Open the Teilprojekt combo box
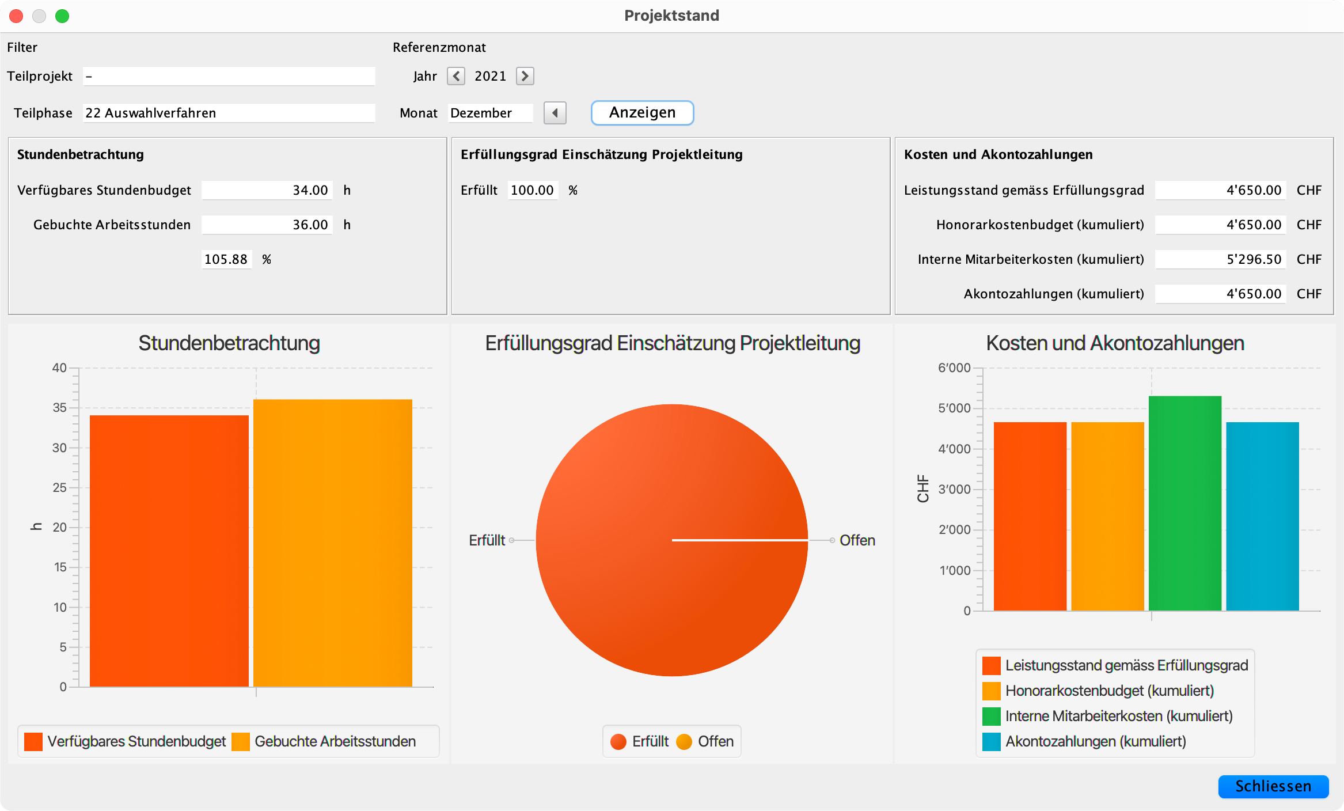 (229, 76)
